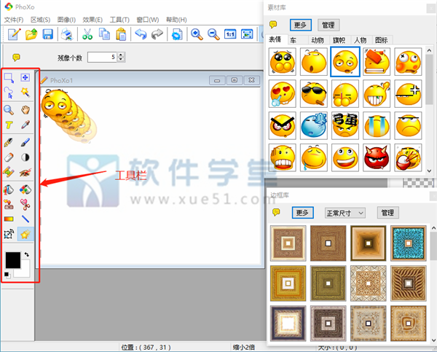Activate the yellow Text tool
This screenshot has height=352, width=437.
point(9,125)
